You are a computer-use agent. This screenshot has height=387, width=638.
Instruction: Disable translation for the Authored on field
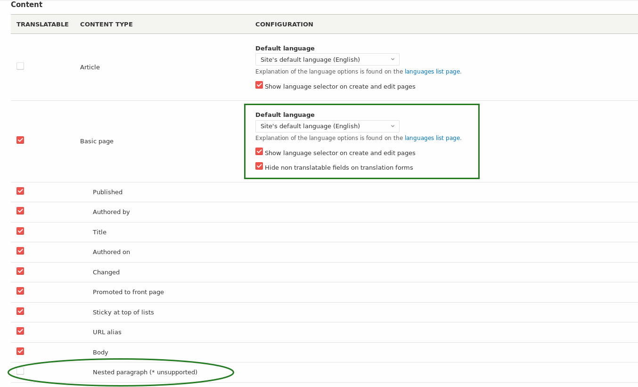click(x=20, y=251)
